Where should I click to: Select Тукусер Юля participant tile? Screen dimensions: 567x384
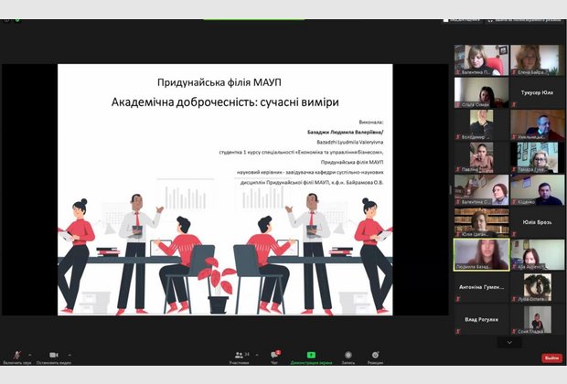(538, 92)
